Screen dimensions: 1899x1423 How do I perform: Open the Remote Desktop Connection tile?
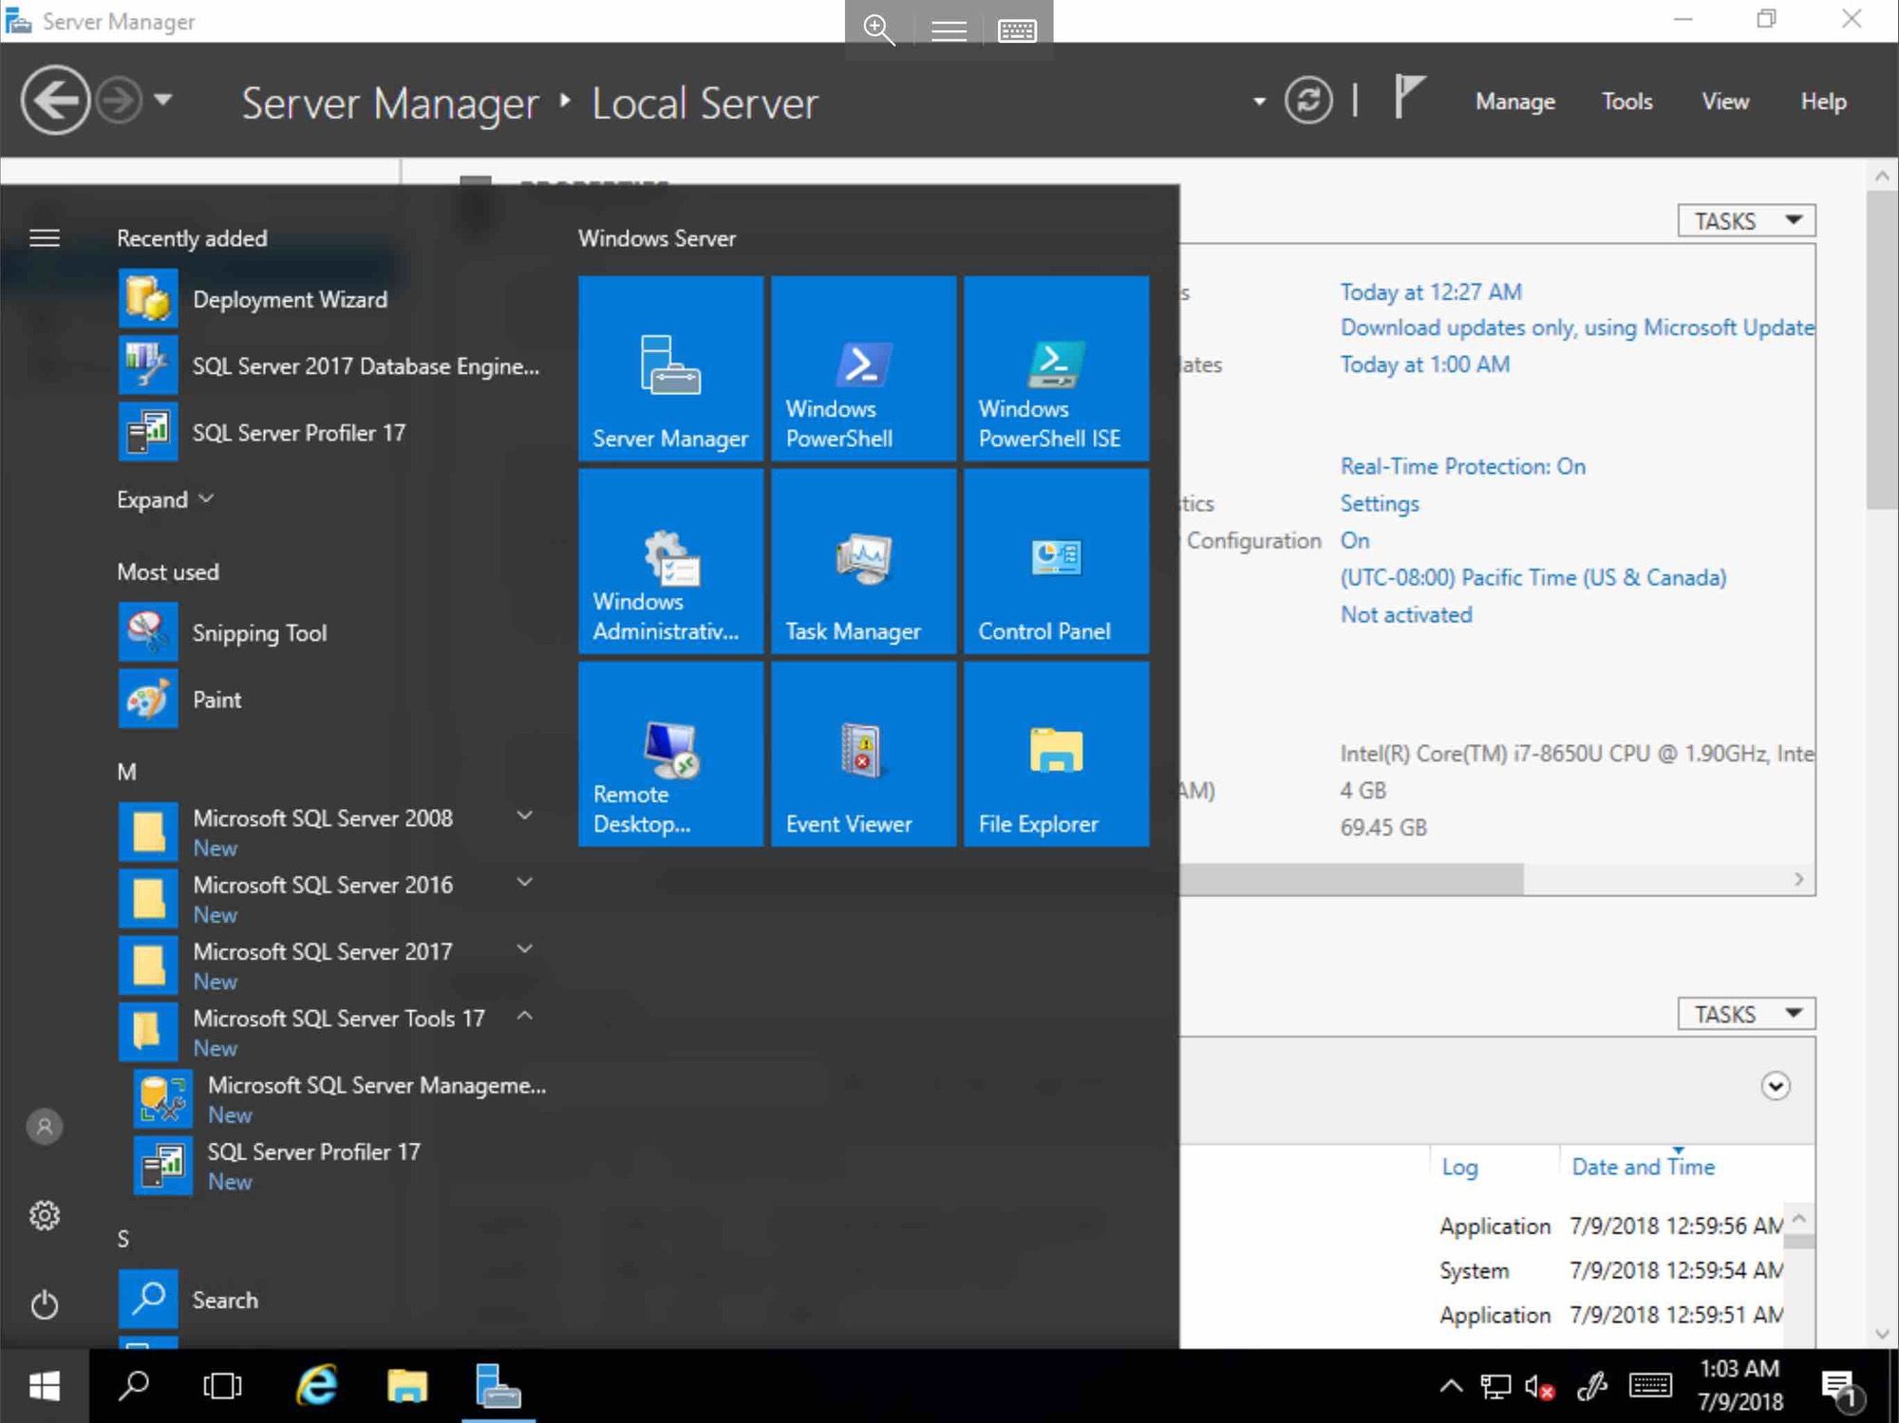tap(670, 754)
